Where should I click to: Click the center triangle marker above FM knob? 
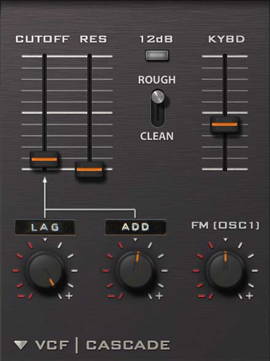pos(225,240)
